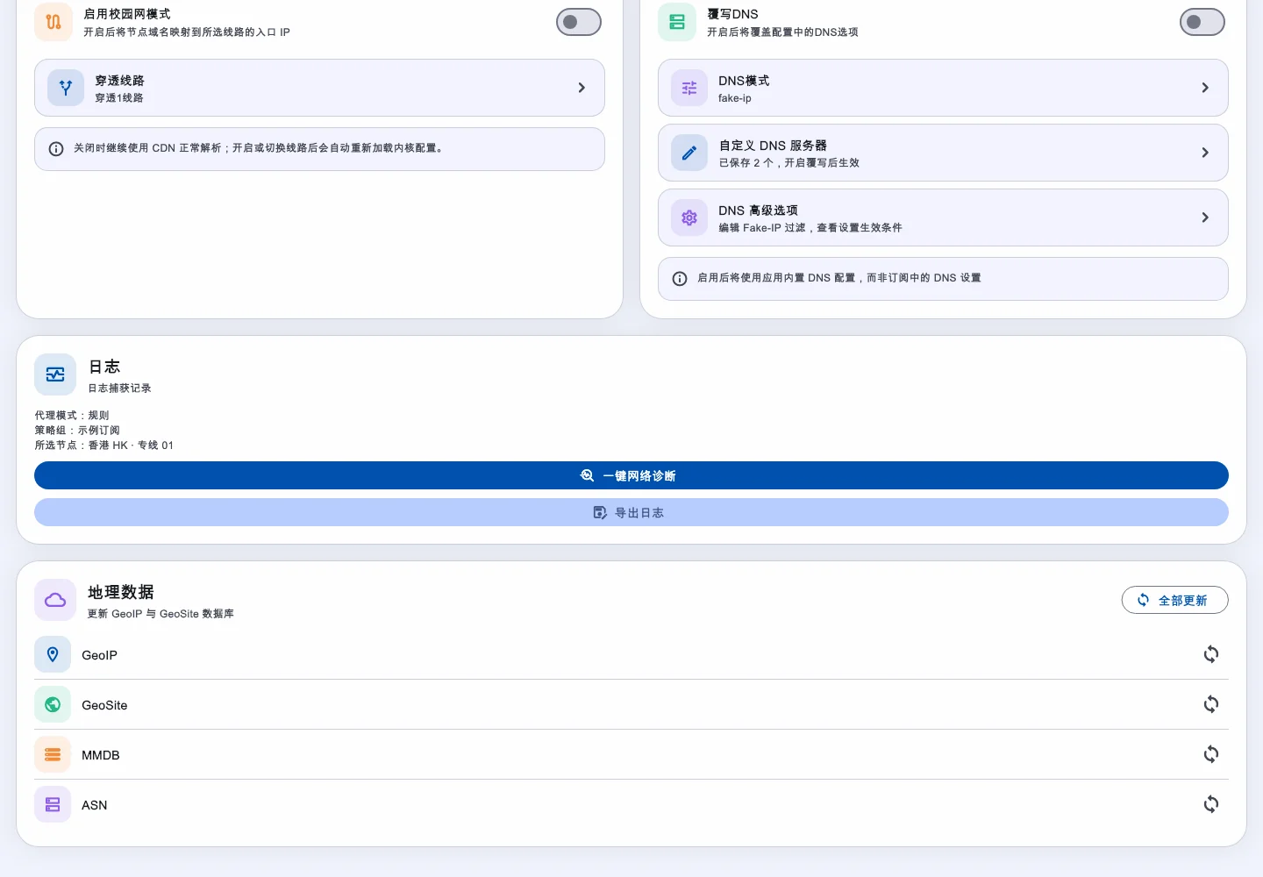
Task: Run 一键网络诊断 network diagnosis
Action: pyautogui.click(x=631, y=475)
